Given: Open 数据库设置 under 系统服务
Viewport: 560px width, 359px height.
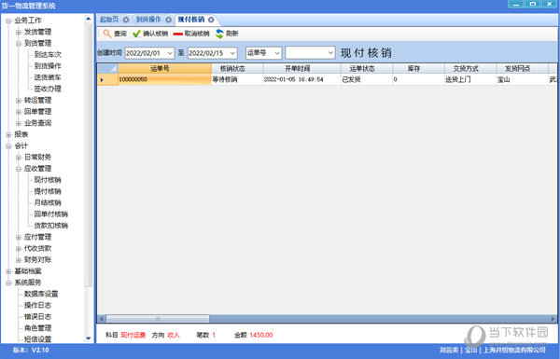Looking at the screenshot, I should 41,294.
